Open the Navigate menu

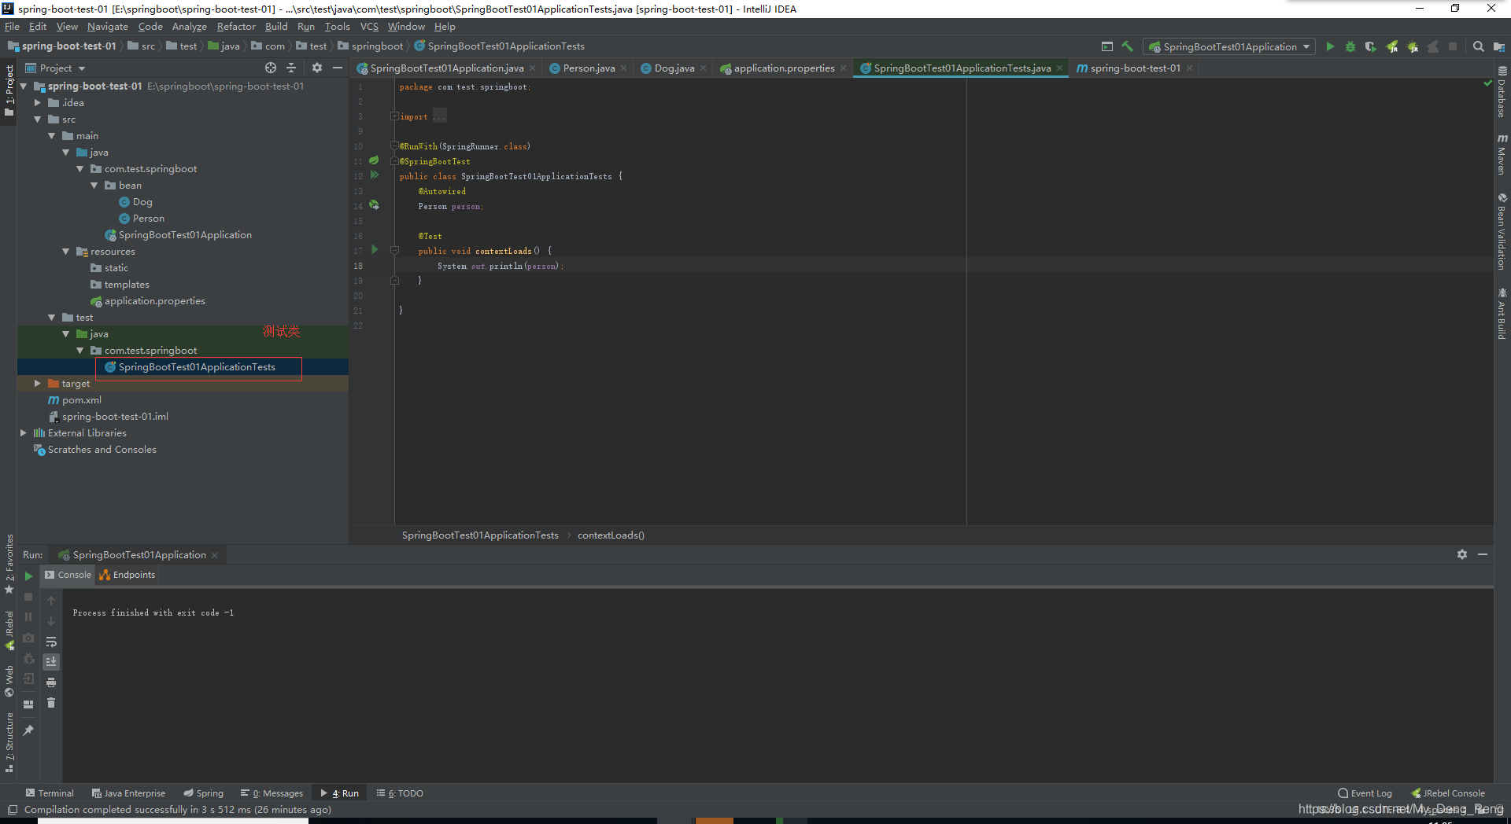[108, 27]
